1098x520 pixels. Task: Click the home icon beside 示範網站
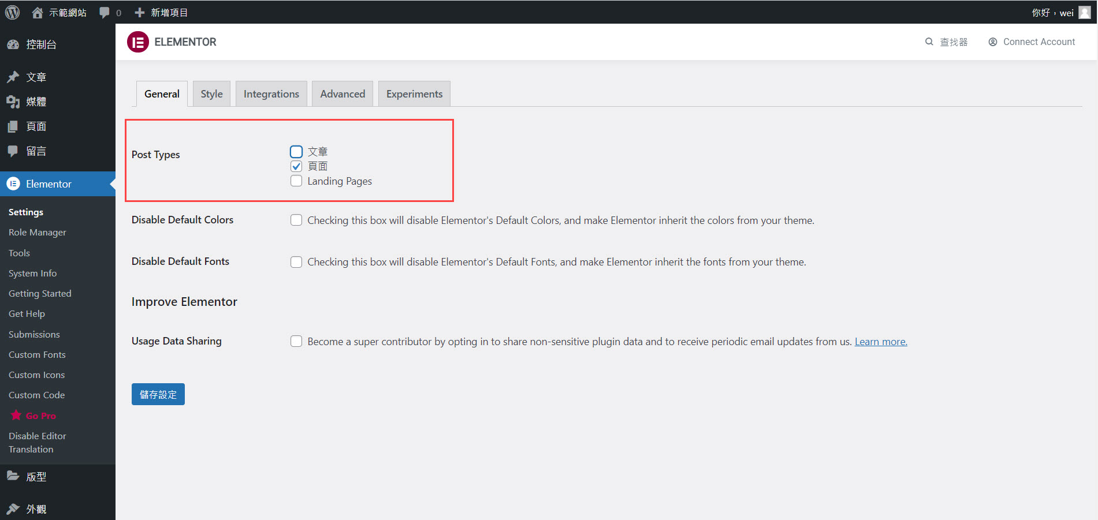point(38,13)
